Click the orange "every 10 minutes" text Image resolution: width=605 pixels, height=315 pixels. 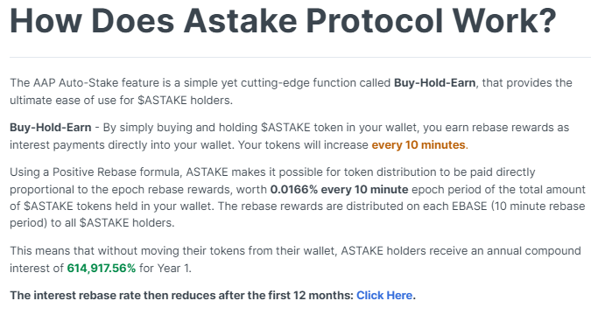click(x=419, y=145)
